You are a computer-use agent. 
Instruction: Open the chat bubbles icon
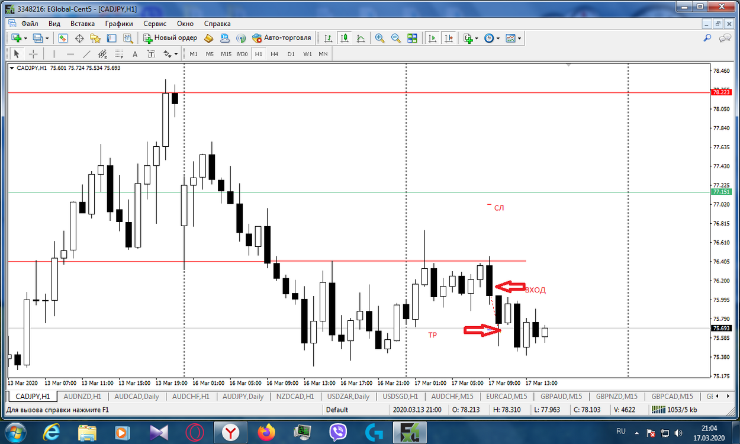(x=724, y=38)
